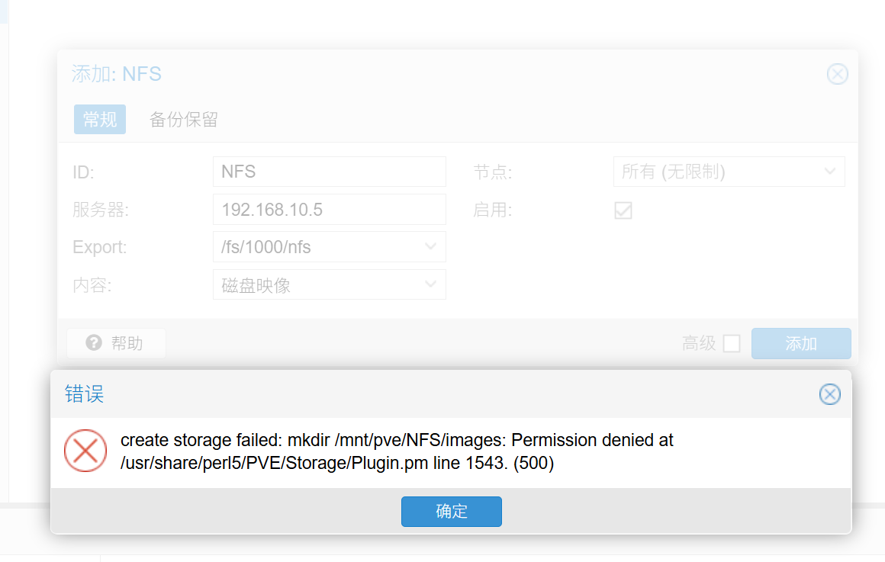Viewport: 885px width, 562px height.
Task: Expand the 节点 dropdown
Action: 830,172
